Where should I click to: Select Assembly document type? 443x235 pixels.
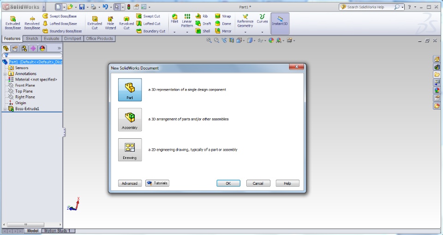(130, 120)
